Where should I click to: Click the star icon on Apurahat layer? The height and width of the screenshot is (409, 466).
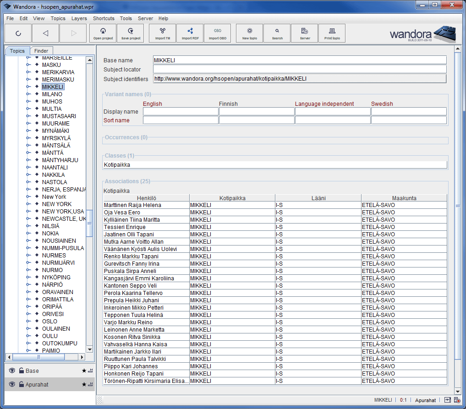click(x=84, y=384)
